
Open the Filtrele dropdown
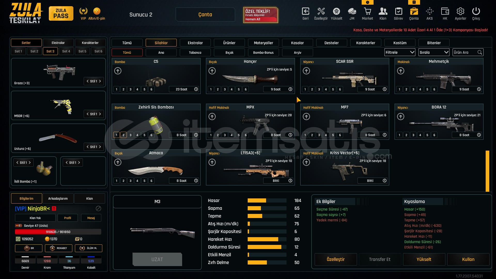pos(400,52)
